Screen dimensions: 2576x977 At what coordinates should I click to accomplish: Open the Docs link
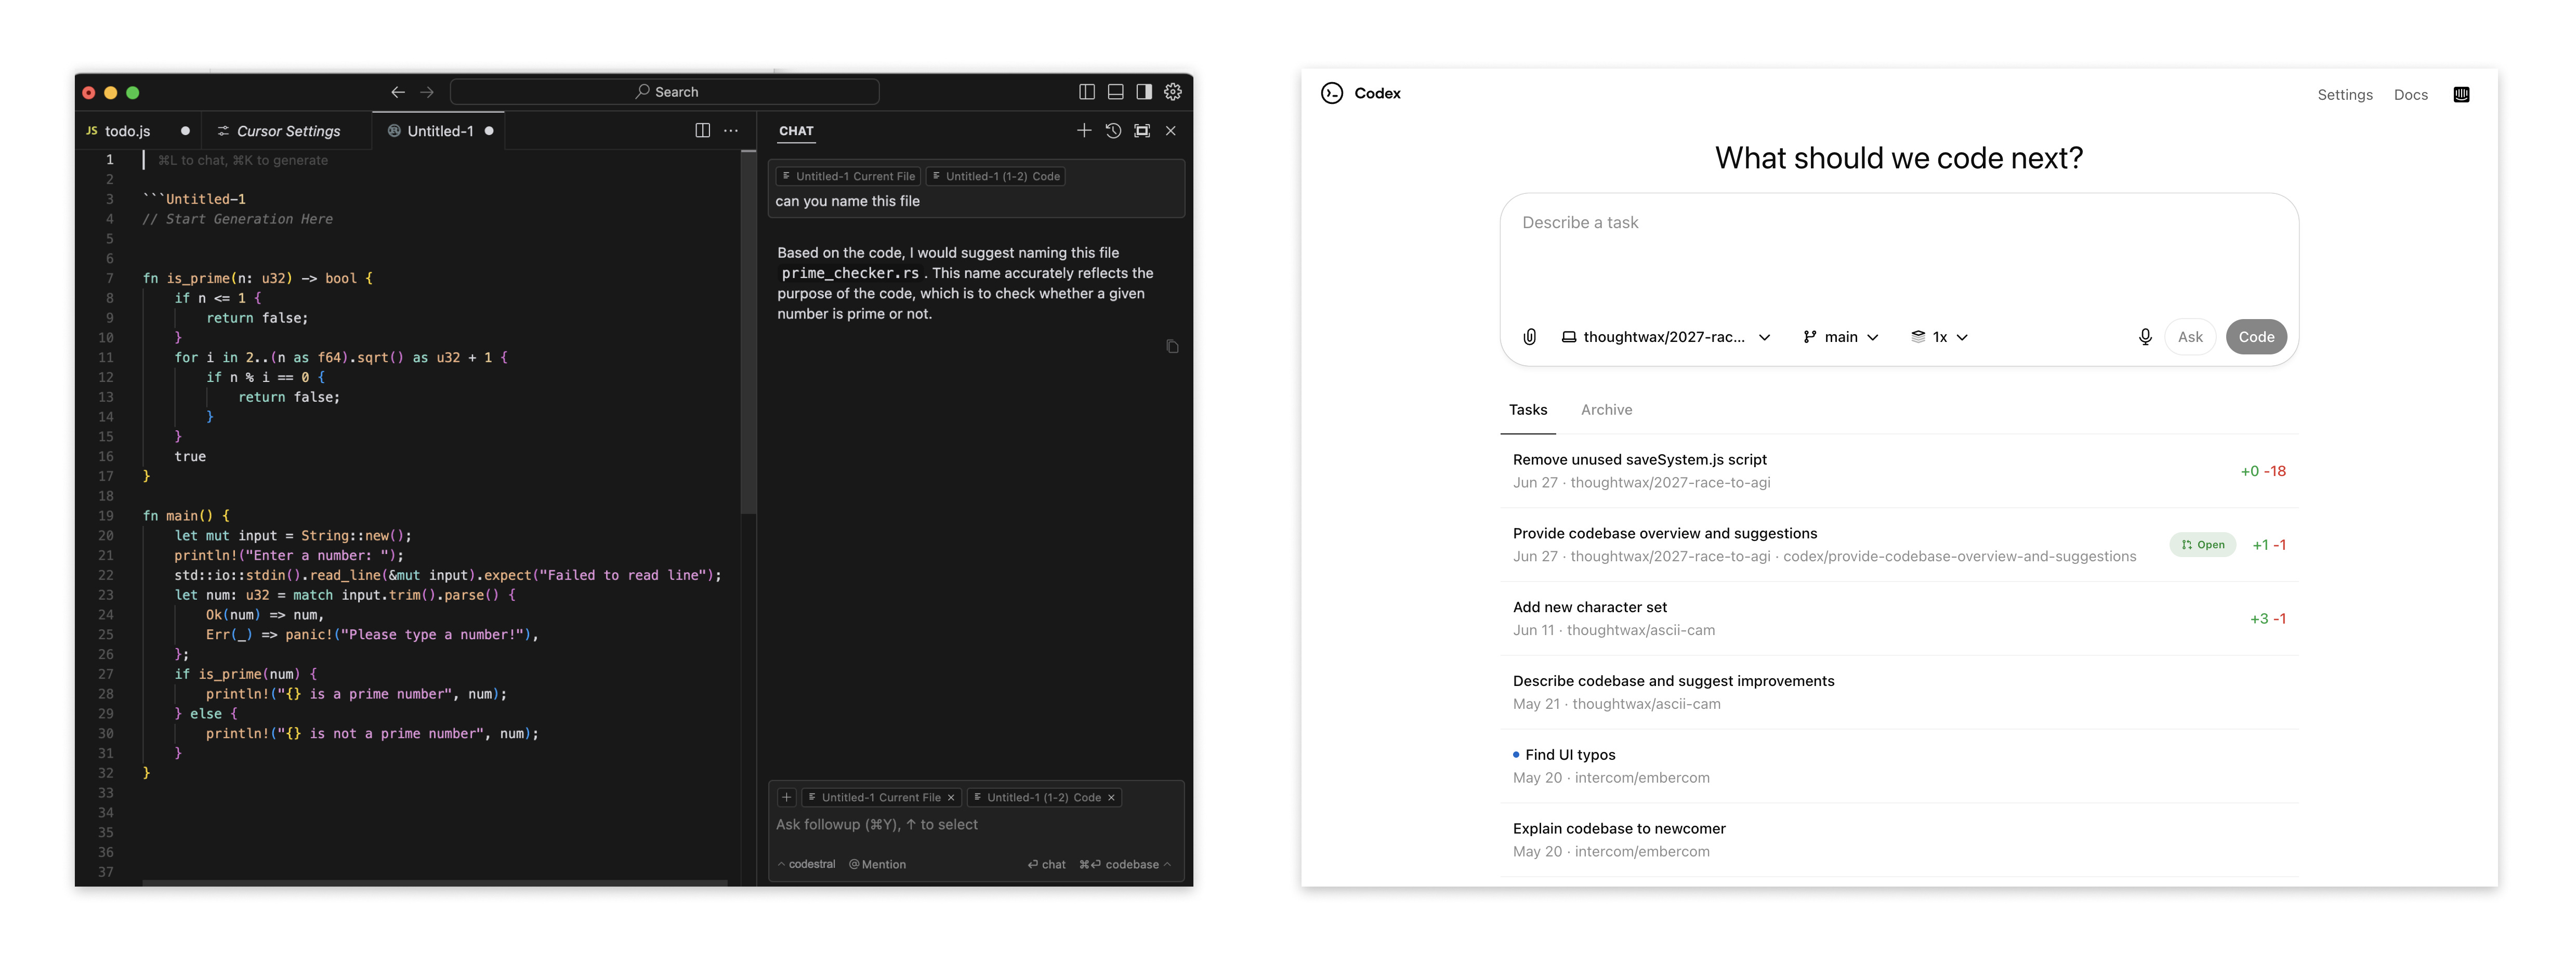(2410, 95)
